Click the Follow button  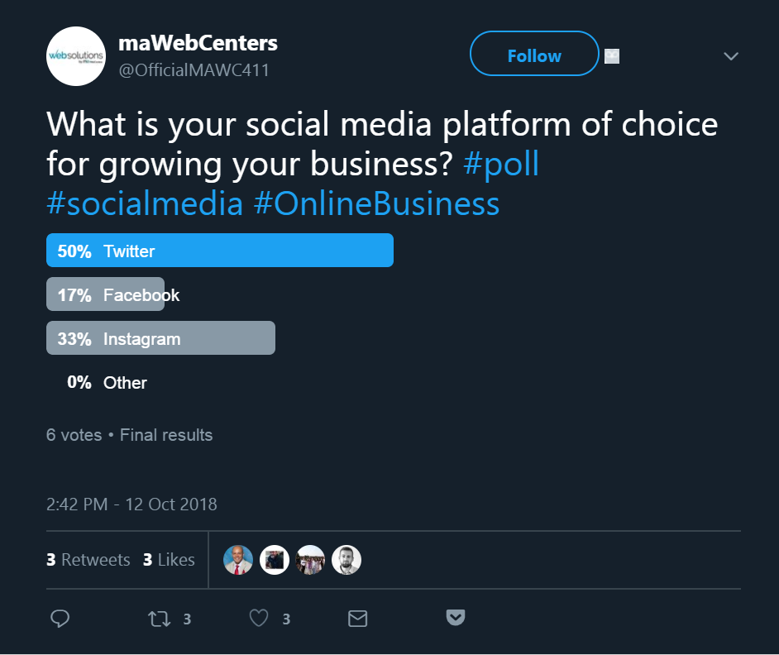pos(533,55)
